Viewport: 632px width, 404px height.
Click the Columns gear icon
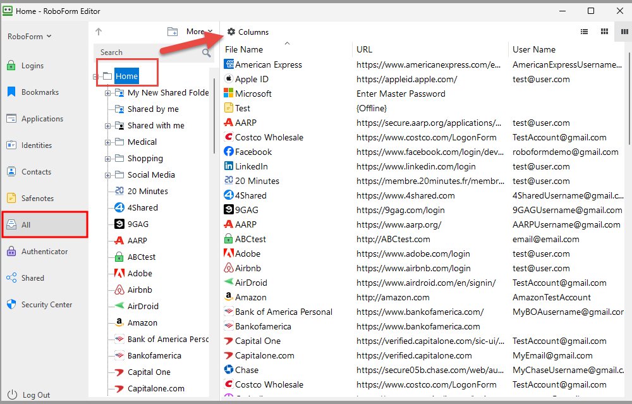pyautogui.click(x=231, y=32)
